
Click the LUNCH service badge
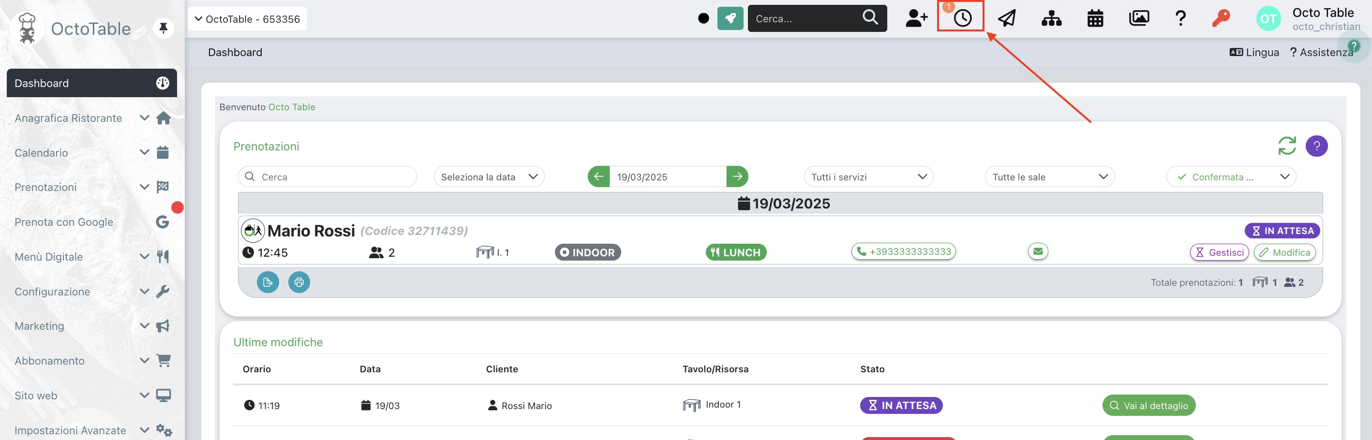[x=735, y=252]
